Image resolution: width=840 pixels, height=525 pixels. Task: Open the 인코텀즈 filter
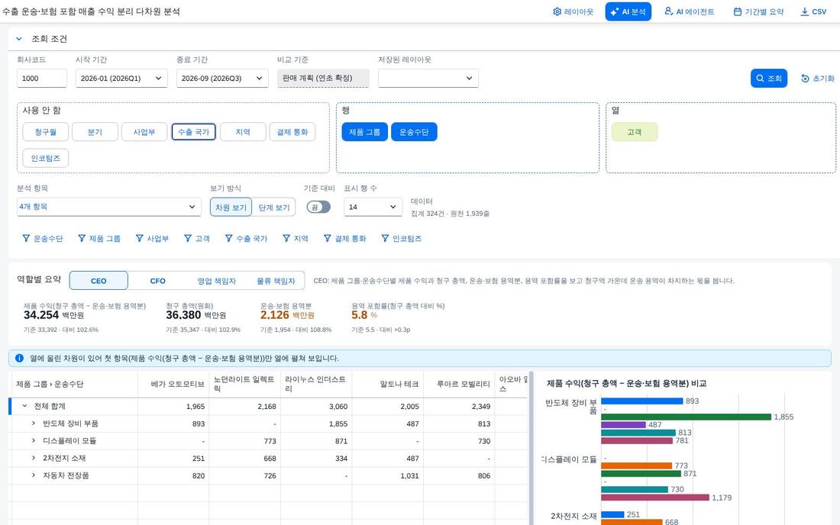[401, 238]
